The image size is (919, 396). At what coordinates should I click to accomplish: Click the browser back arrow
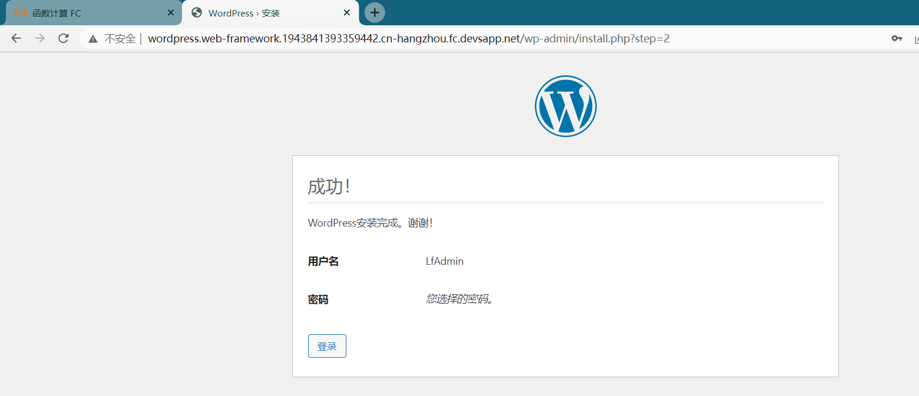[x=16, y=38]
